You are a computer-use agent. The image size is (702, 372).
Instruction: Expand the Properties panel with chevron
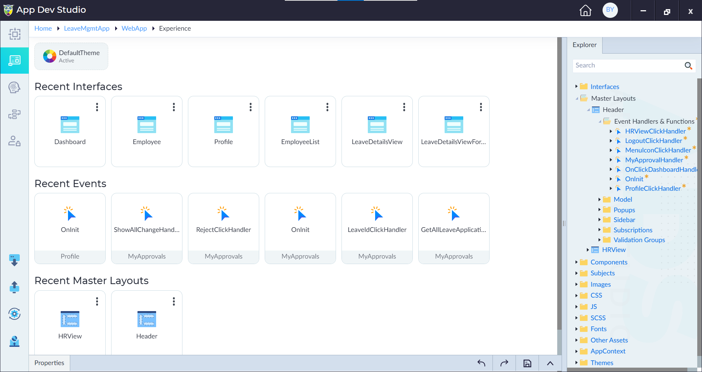550,363
